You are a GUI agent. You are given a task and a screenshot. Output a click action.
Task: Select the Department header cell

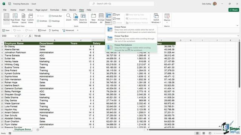click(54, 43)
